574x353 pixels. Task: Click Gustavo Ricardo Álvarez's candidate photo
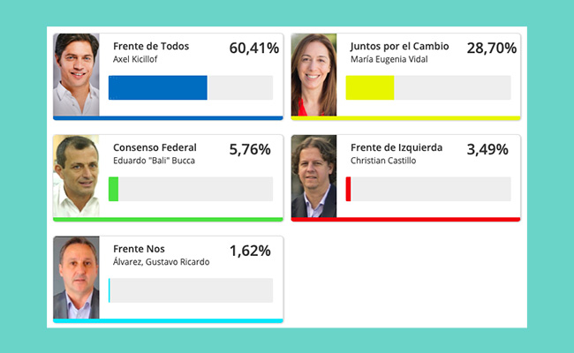pyautogui.click(x=76, y=277)
